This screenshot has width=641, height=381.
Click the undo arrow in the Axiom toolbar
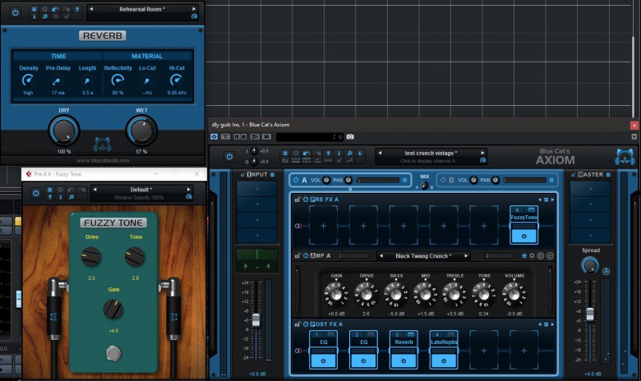[x=307, y=153]
